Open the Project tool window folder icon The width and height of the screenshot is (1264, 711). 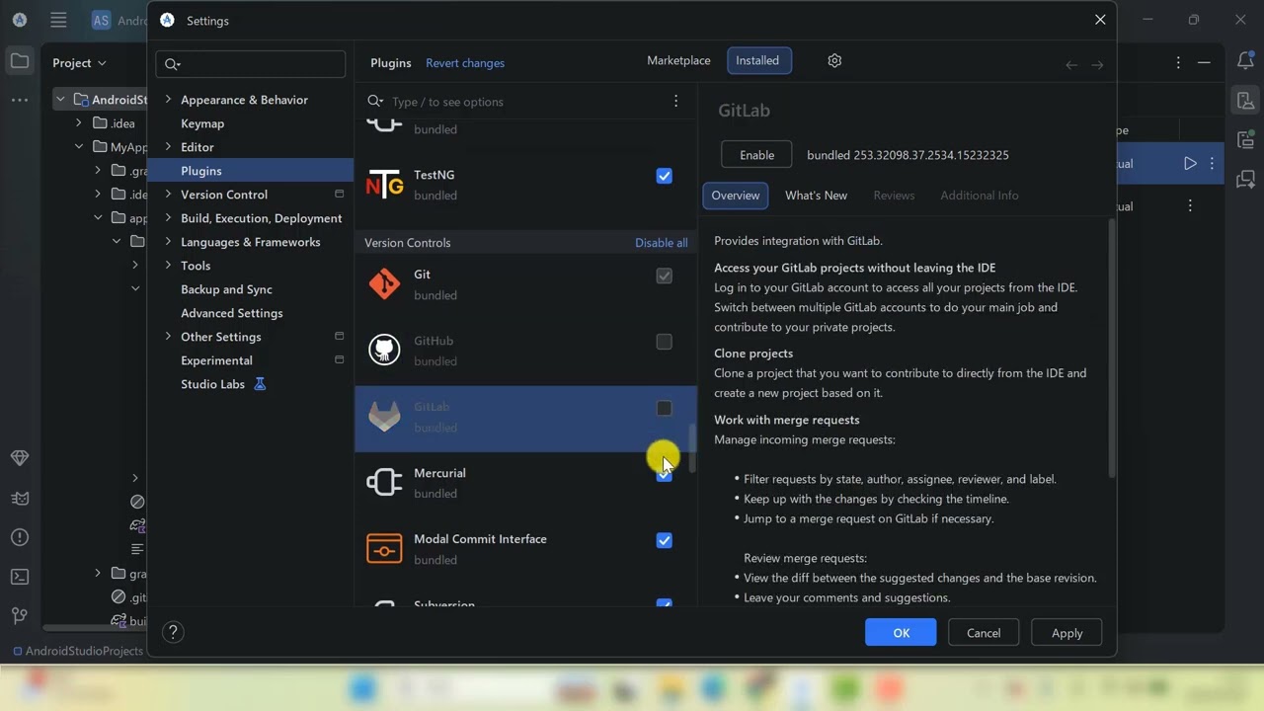point(20,61)
